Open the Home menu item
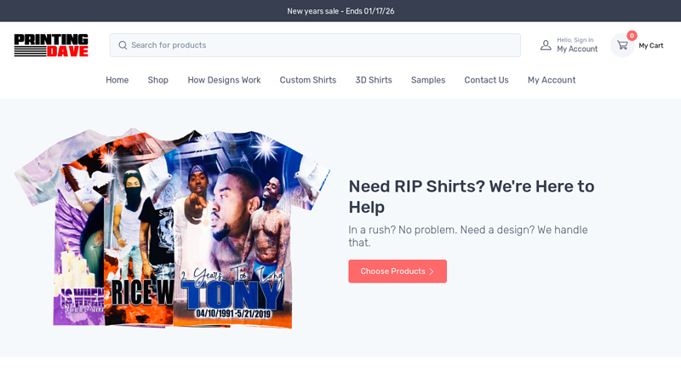 pos(117,80)
